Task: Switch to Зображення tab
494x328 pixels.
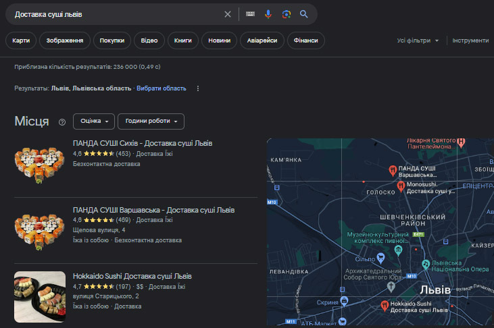Action: click(x=65, y=40)
